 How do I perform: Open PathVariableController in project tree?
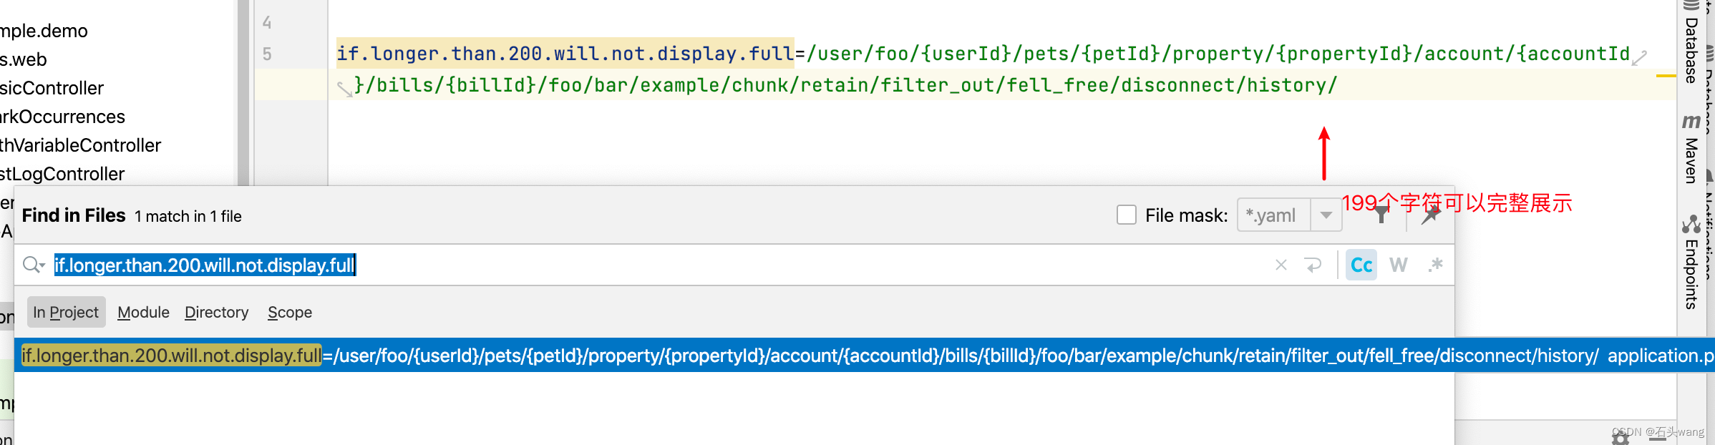pyautogui.click(x=80, y=145)
